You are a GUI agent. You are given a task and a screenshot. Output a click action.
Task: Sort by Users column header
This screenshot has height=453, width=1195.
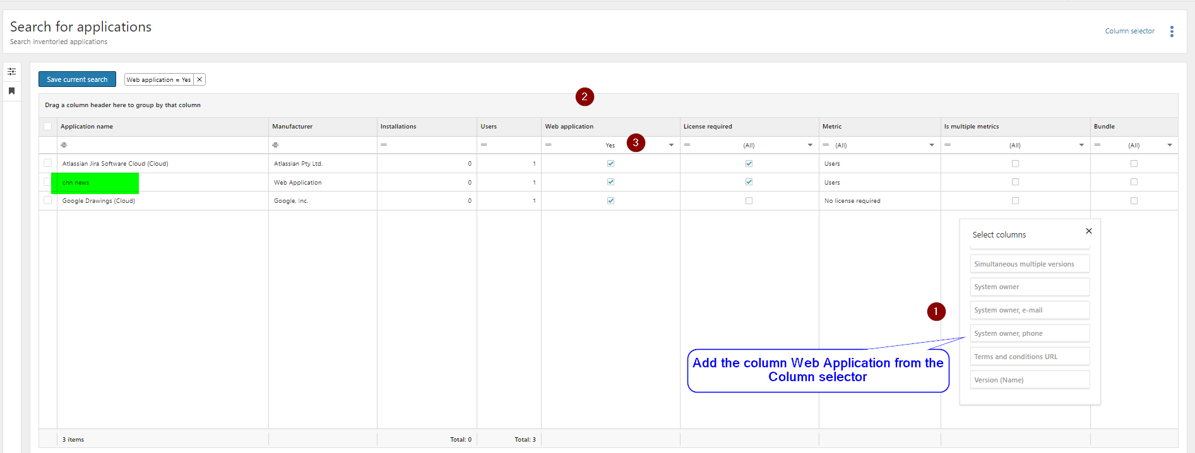point(509,127)
